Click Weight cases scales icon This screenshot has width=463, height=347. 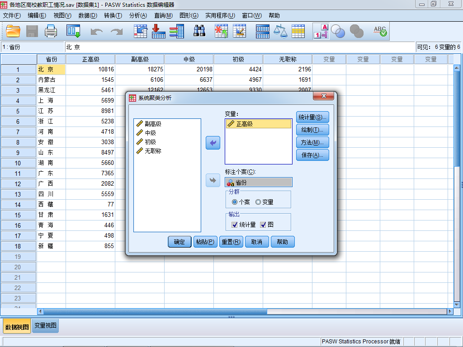pos(280,31)
